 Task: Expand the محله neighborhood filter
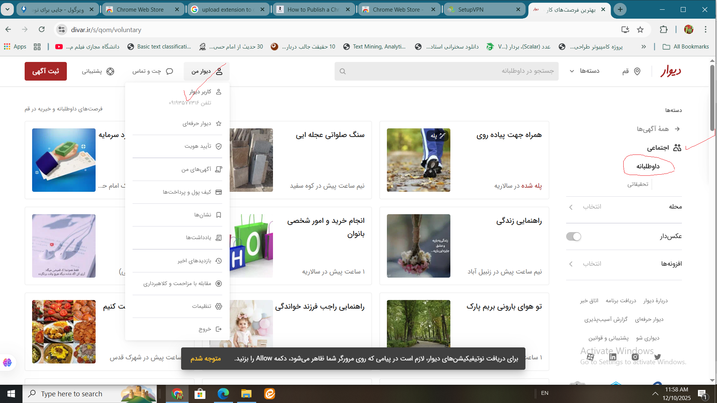point(624,207)
